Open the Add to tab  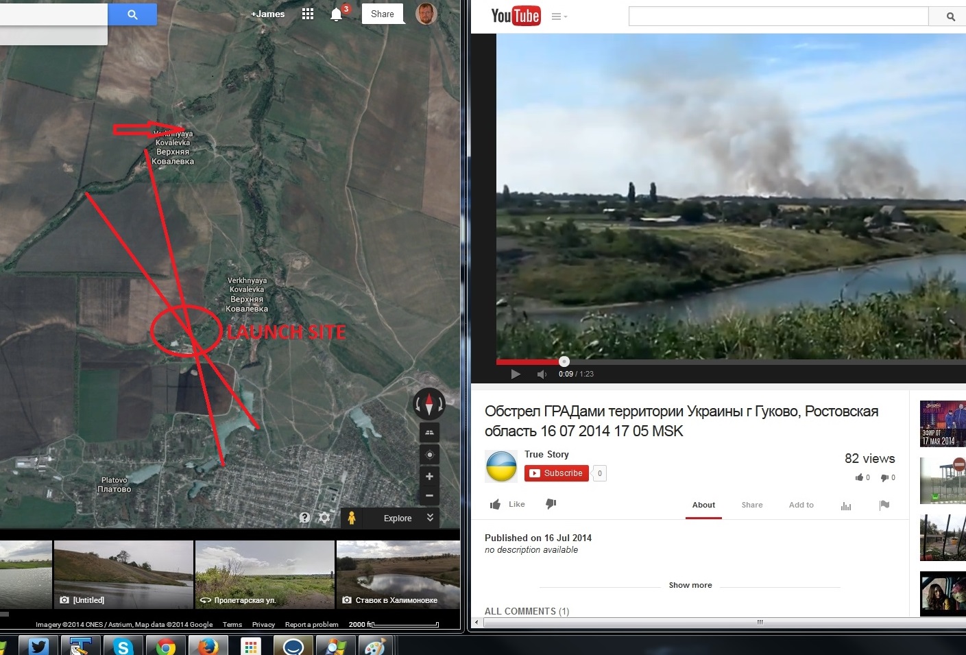pos(801,505)
